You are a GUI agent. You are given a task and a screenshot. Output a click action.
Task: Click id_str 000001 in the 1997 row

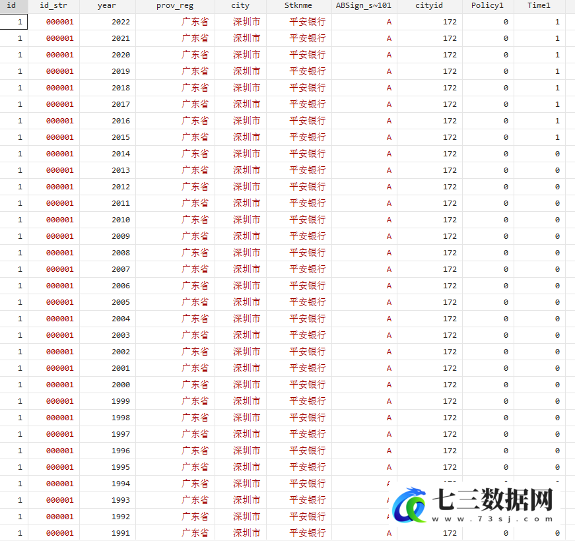coord(60,434)
